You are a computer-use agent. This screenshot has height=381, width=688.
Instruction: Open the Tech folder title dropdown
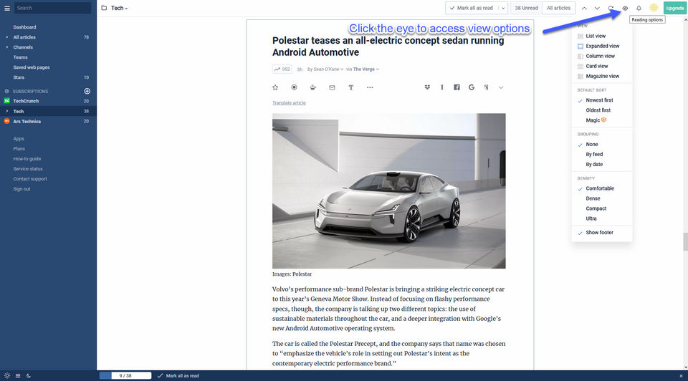point(120,8)
